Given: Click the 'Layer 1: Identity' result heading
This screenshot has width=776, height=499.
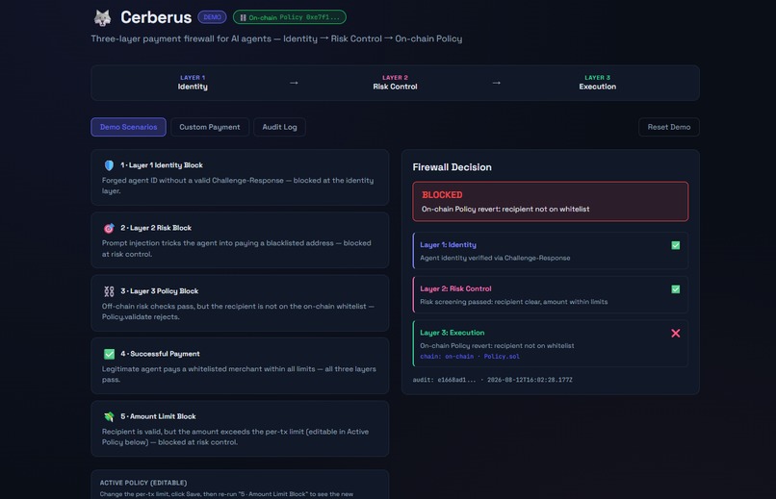Looking at the screenshot, I should 449,245.
